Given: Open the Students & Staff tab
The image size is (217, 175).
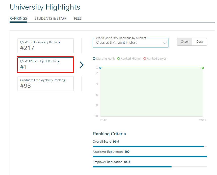Looking at the screenshot, I should click(51, 18).
